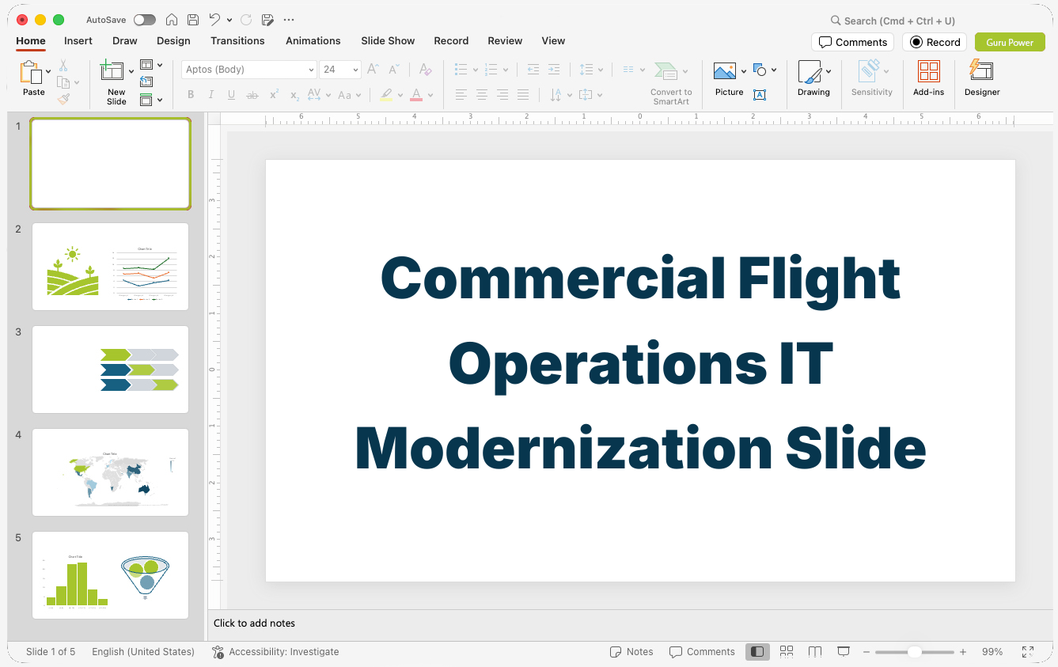The width and height of the screenshot is (1058, 667).
Task: Start Slide Show from status bar icon
Action: pyautogui.click(x=844, y=651)
